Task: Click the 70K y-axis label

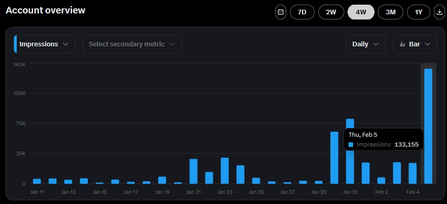Action: pos(20,123)
